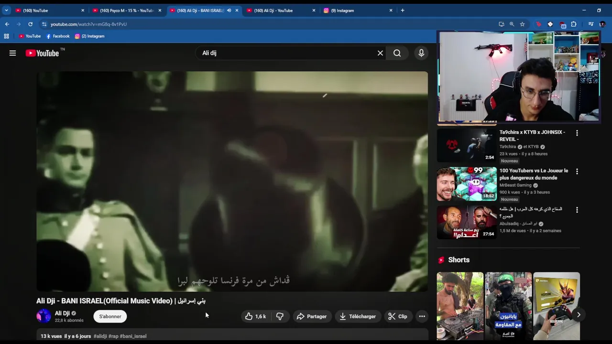612x344 pixels.
Task: Click the magnifier search button
Action: 397,53
